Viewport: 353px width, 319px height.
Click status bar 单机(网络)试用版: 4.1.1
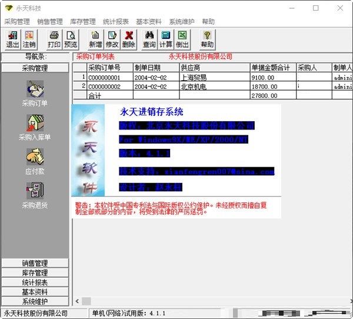[x=128, y=313]
